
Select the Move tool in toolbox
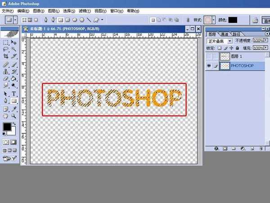click(x=13, y=42)
